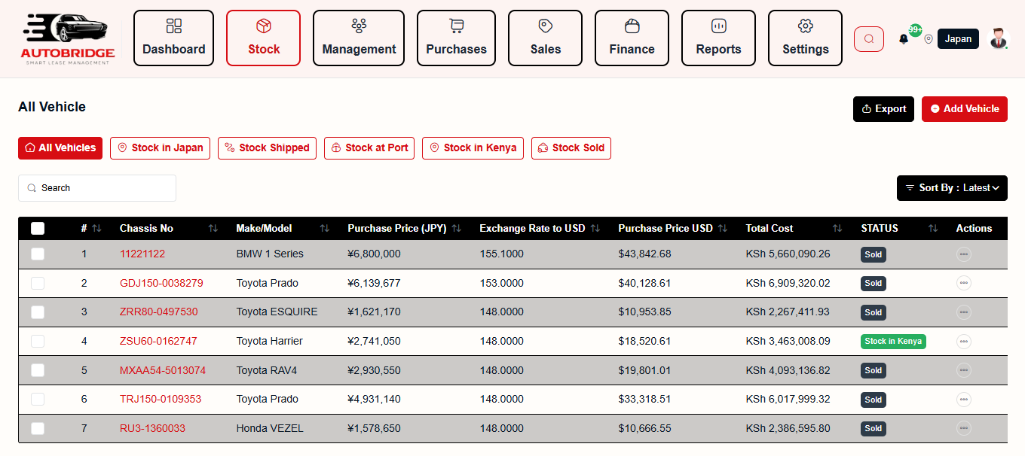Open the Stock navigation tab
The image size is (1025, 456).
264,38
